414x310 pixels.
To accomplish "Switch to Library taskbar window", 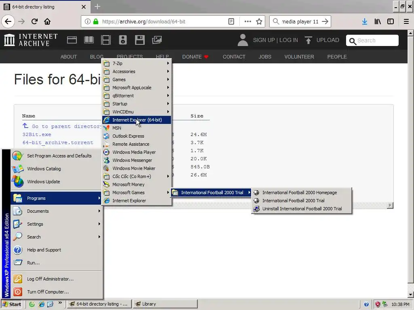I will coord(165,304).
